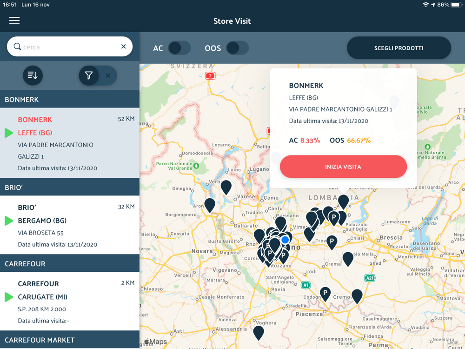Tap the P pin near Codogno
465x349 pixels.
[325, 294]
